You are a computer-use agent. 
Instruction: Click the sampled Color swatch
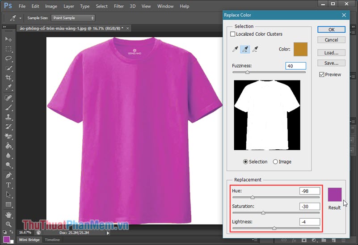(300, 49)
